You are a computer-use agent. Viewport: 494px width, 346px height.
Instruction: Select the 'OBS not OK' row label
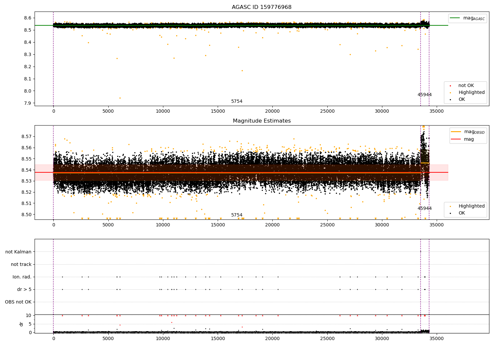click(x=18, y=302)
